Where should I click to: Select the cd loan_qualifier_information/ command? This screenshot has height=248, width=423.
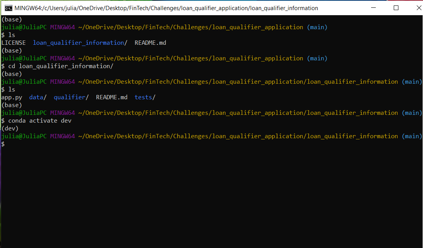61,66
